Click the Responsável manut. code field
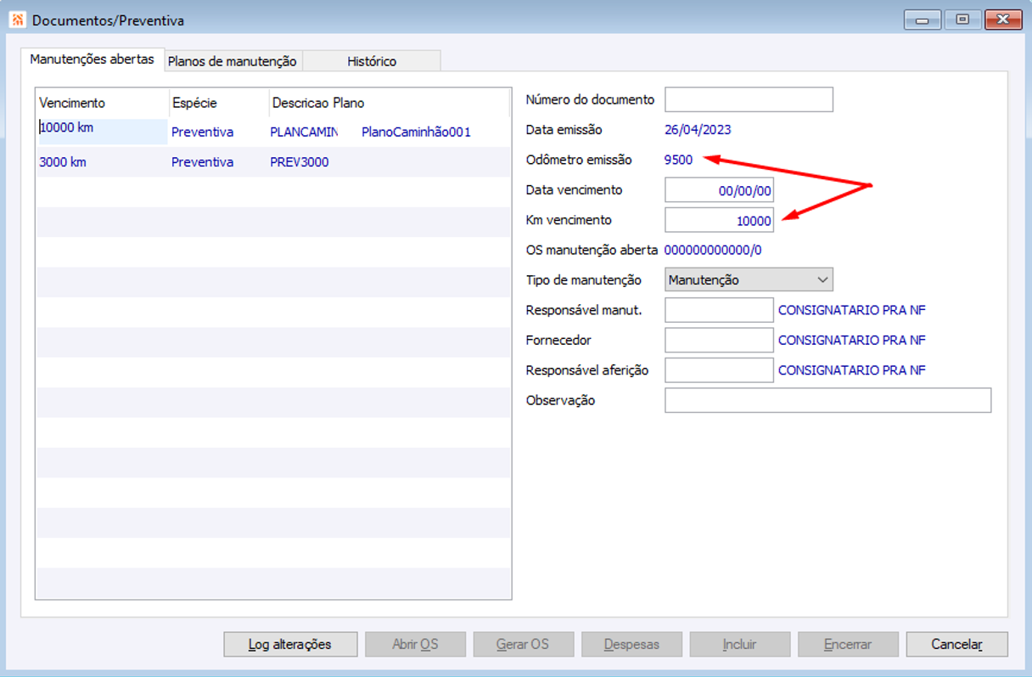 pos(719,310)
